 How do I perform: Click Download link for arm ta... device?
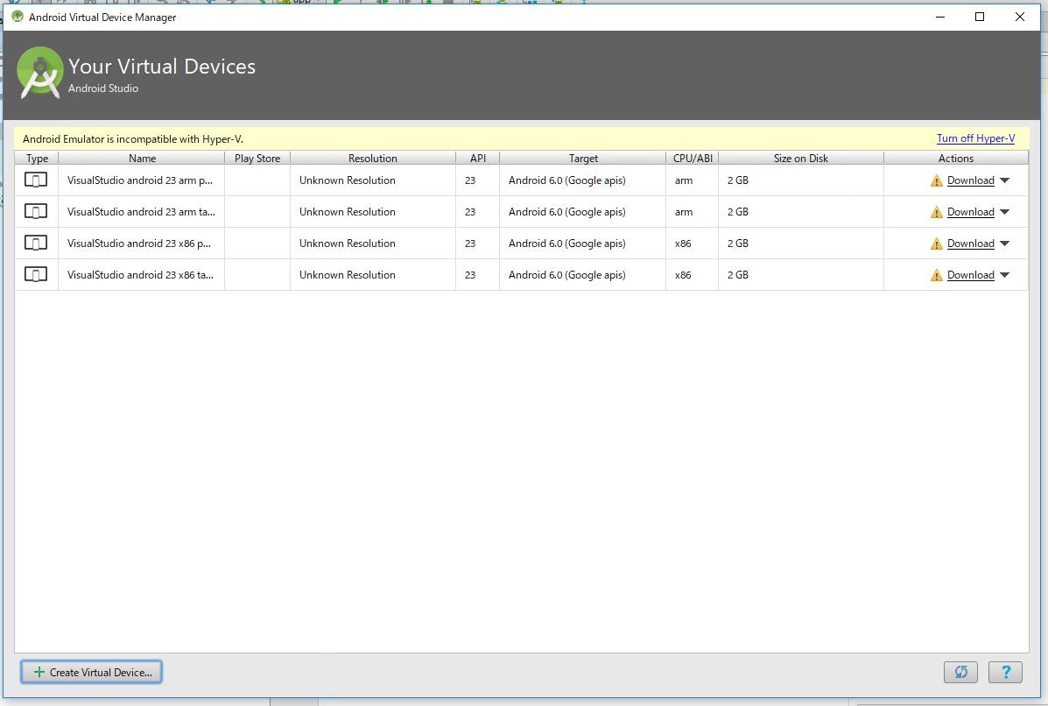[x=970, y=212]
